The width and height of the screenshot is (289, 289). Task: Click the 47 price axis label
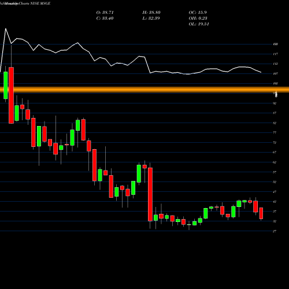pyautogui.click(x=275, y=192)
